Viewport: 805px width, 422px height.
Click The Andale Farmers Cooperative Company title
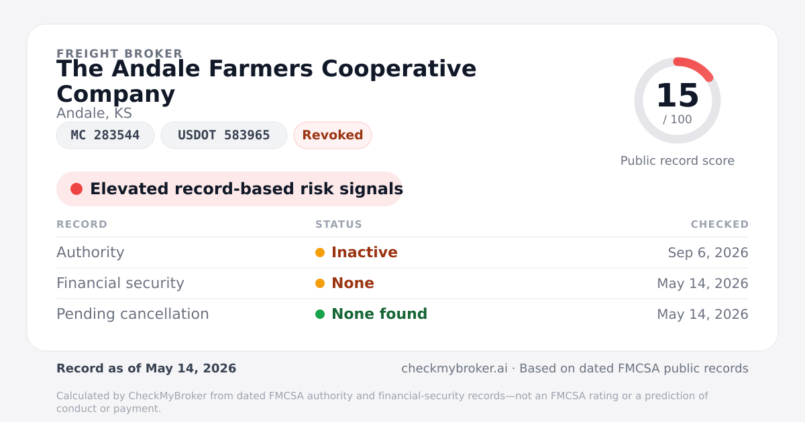(x=266, y=81)
